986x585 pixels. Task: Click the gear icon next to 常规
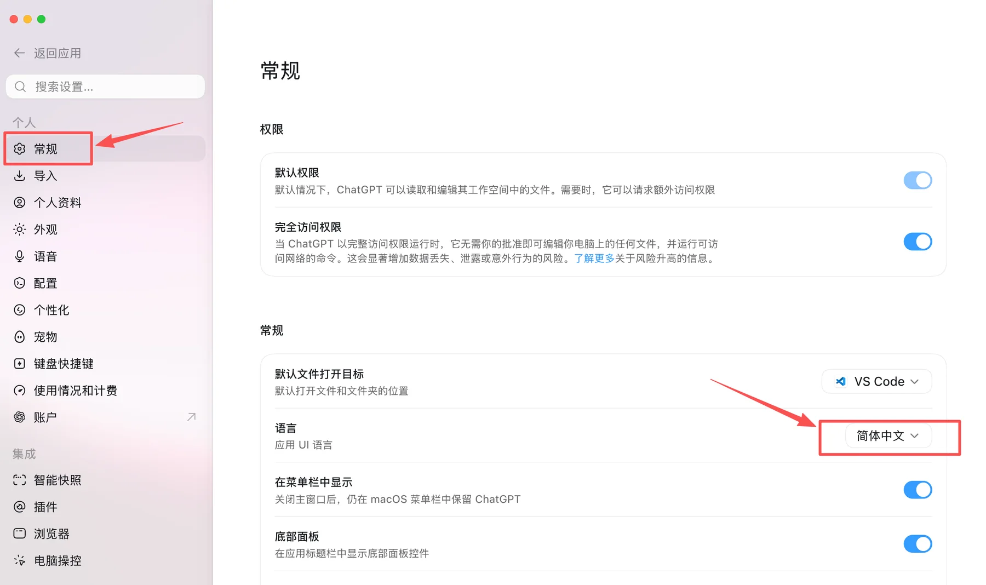point(20,149)
